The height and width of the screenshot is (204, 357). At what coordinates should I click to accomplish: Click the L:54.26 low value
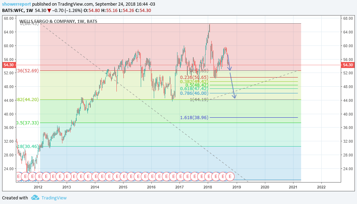(127, 11)
